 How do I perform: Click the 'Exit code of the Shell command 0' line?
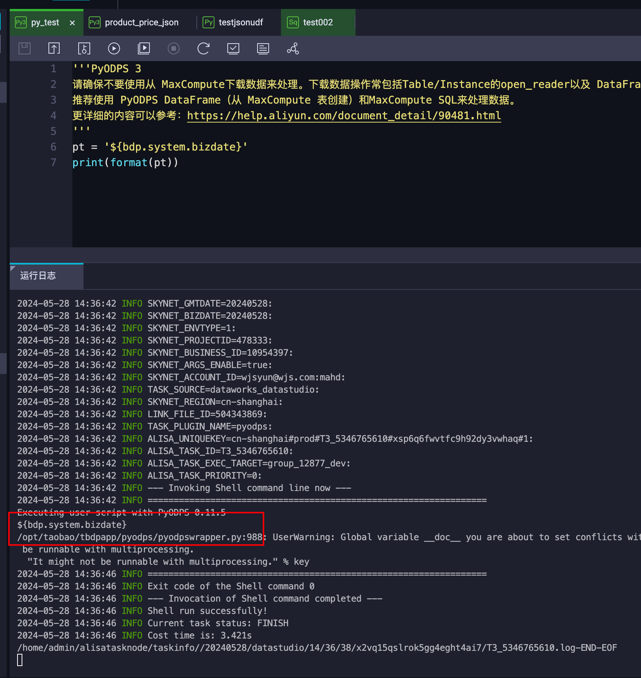point(166,586)
